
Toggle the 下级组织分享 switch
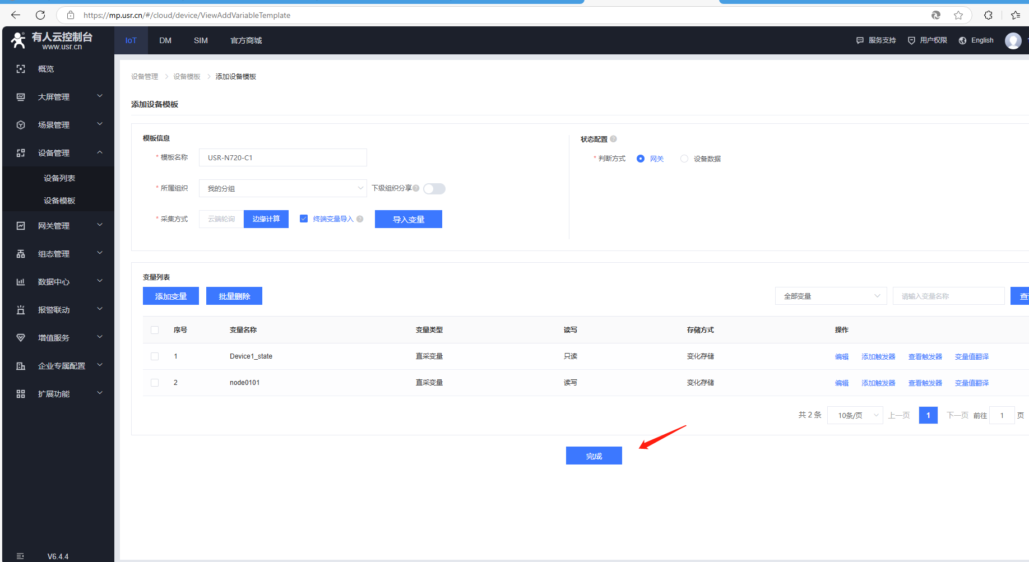(434, 189)
